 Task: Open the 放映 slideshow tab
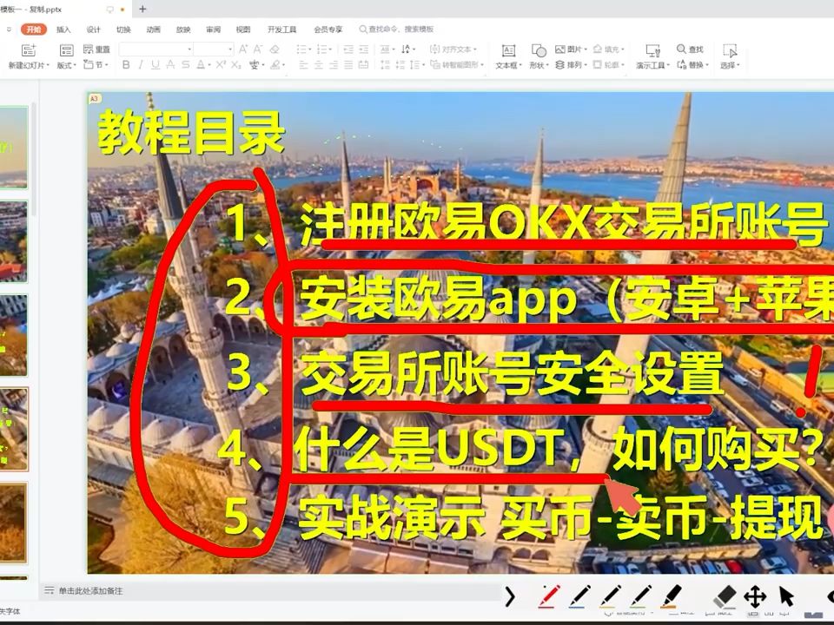(183, 30)
